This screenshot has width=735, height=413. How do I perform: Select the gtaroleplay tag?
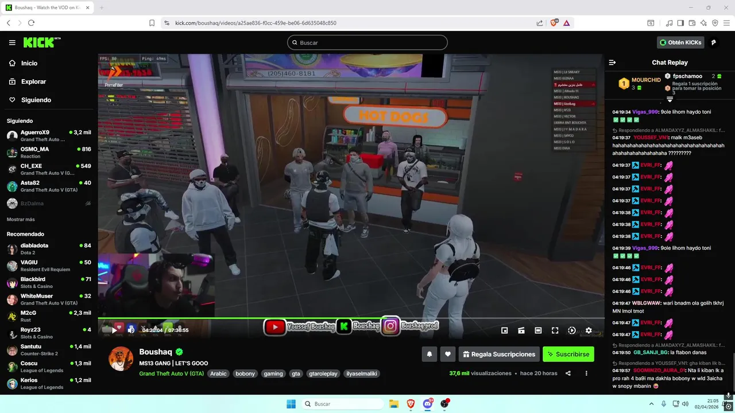coord(323,373)
